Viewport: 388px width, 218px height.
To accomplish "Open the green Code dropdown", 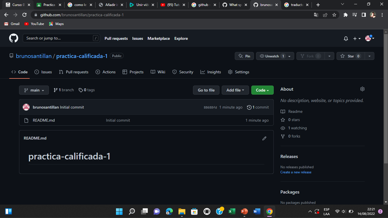I will pos(262,90).
